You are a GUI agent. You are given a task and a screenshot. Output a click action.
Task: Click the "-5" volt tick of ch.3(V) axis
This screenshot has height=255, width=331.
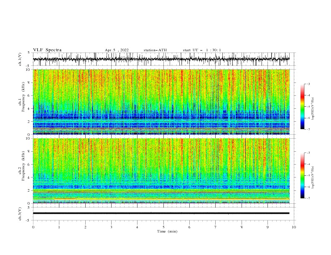[28, 220]
